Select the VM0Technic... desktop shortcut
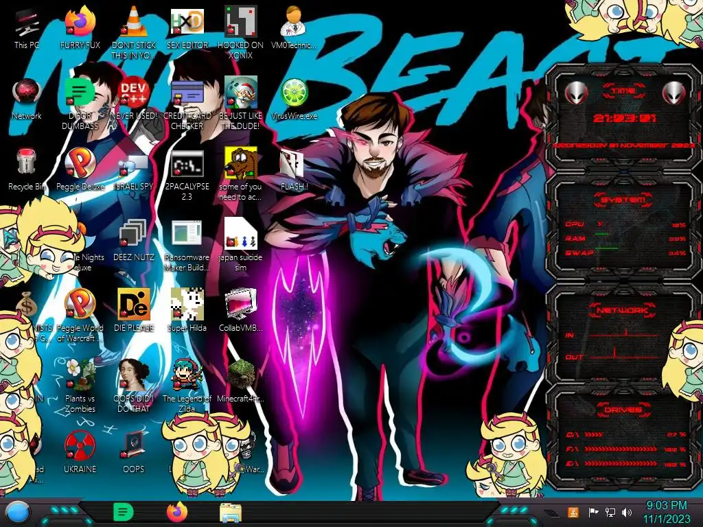Viewport: 703px width, 527px height. point(294,27)
